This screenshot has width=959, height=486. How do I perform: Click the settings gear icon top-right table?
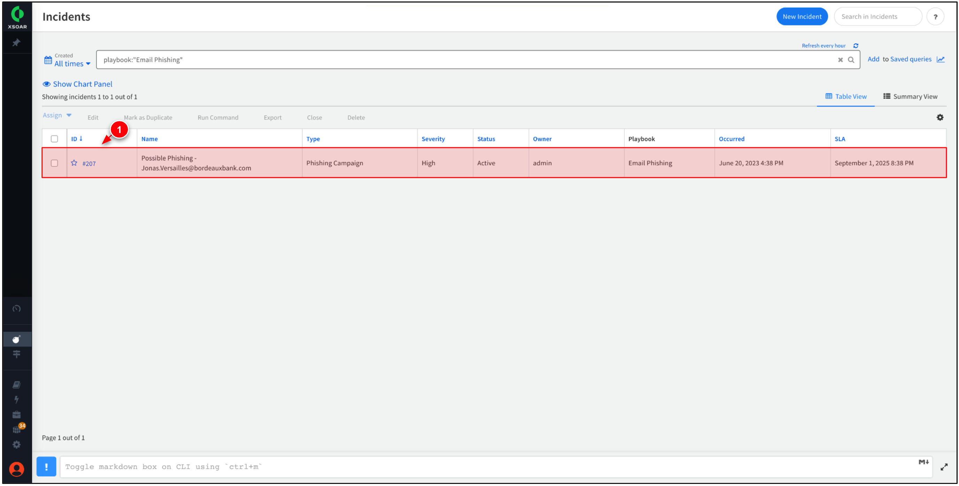[941, 117]
